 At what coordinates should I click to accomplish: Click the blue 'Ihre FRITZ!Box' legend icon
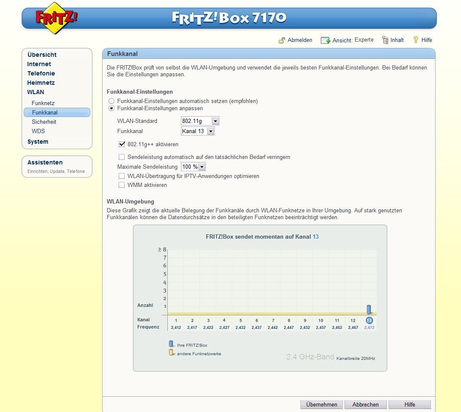coord(171,344)
